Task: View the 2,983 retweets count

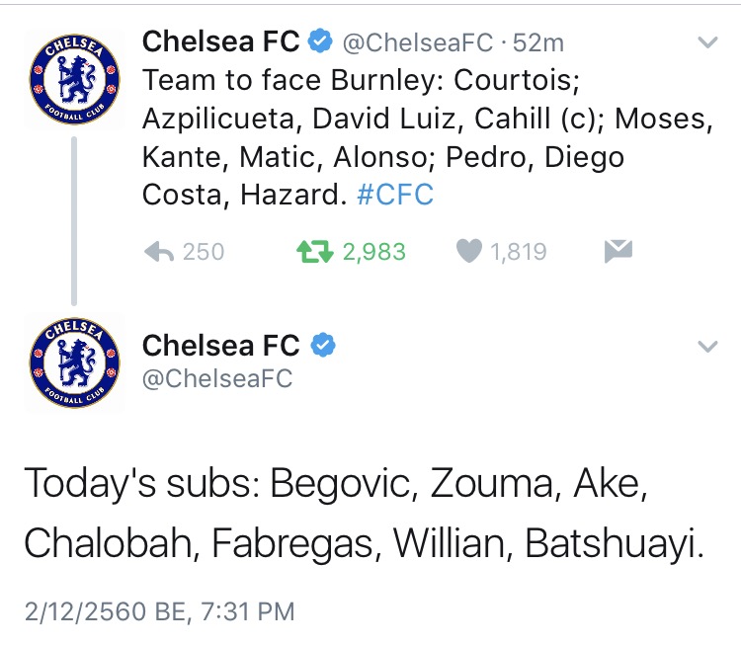Action: coord(373,252)
